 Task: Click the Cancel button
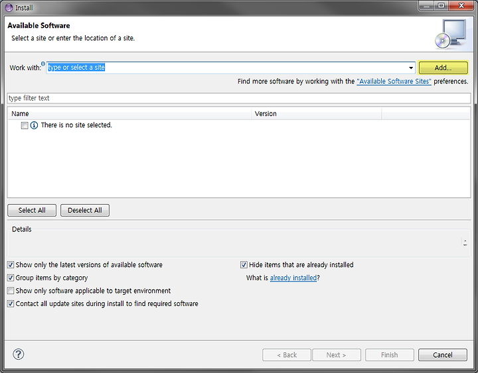pyautogui.click(x=443, y=354)
